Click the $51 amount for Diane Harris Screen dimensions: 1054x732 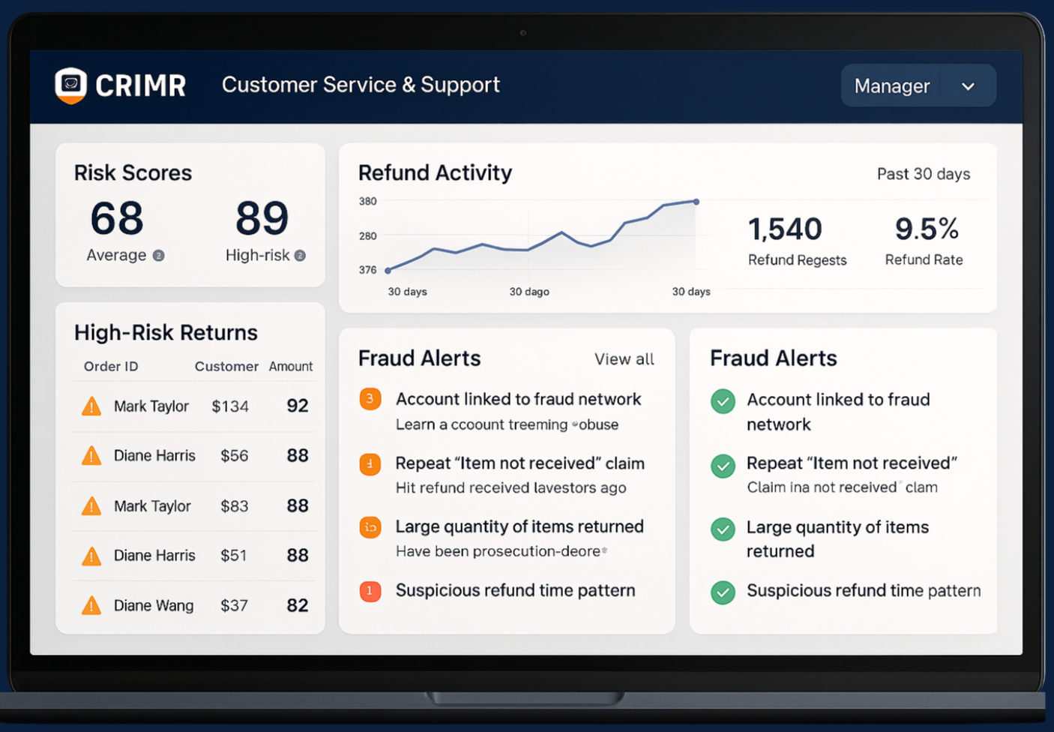pos(233,556)
